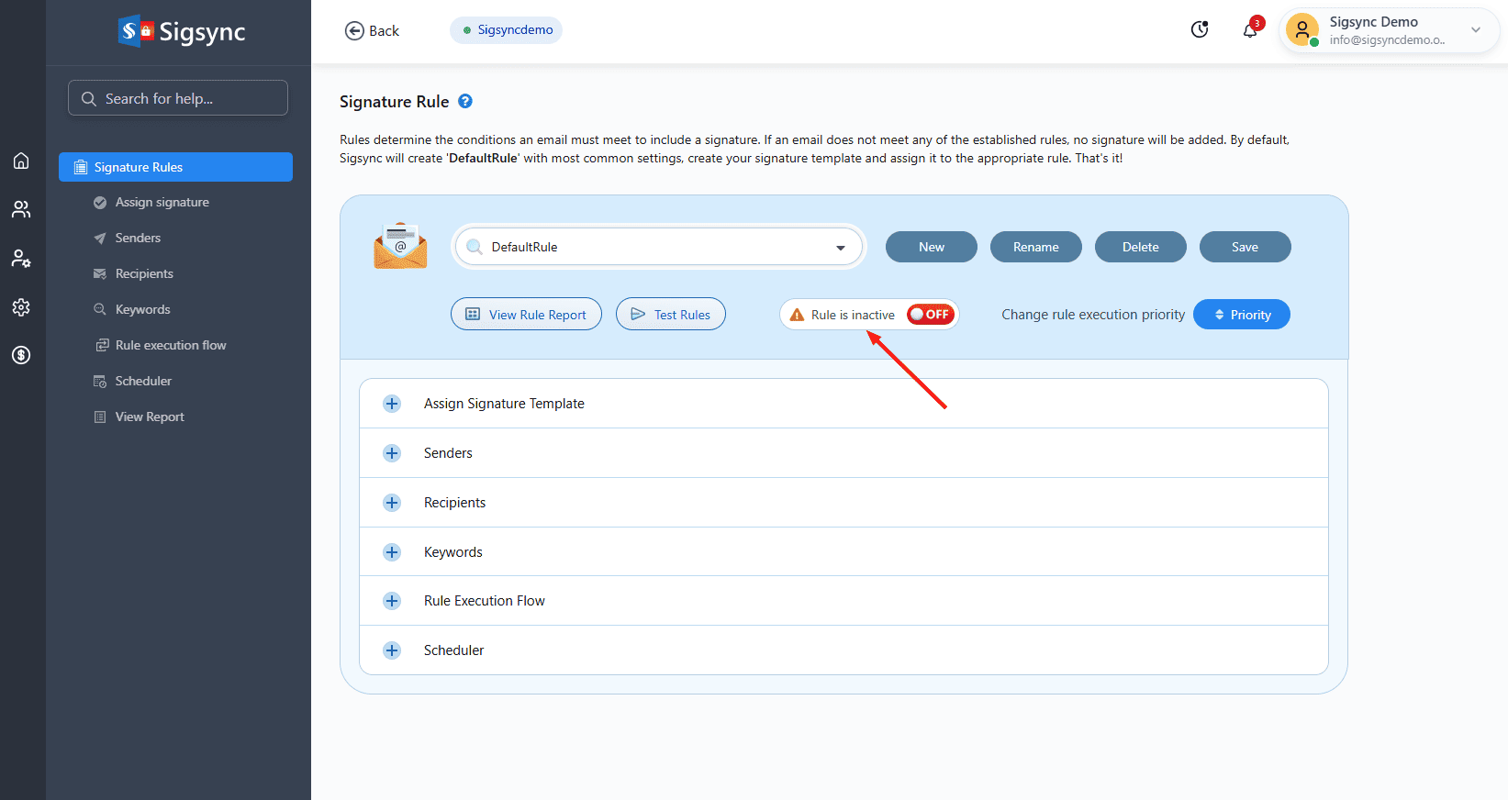
Task: Click the help question mark beside Signature Rule
Action: [465, 102]
